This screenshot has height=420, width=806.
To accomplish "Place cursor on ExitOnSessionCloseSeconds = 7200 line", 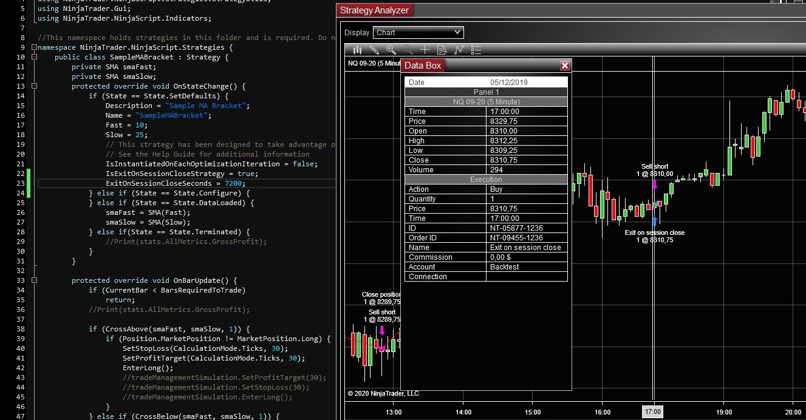I will tap(176, 183).
